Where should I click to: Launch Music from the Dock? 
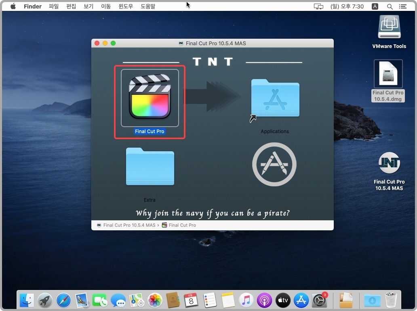(246, 301)
